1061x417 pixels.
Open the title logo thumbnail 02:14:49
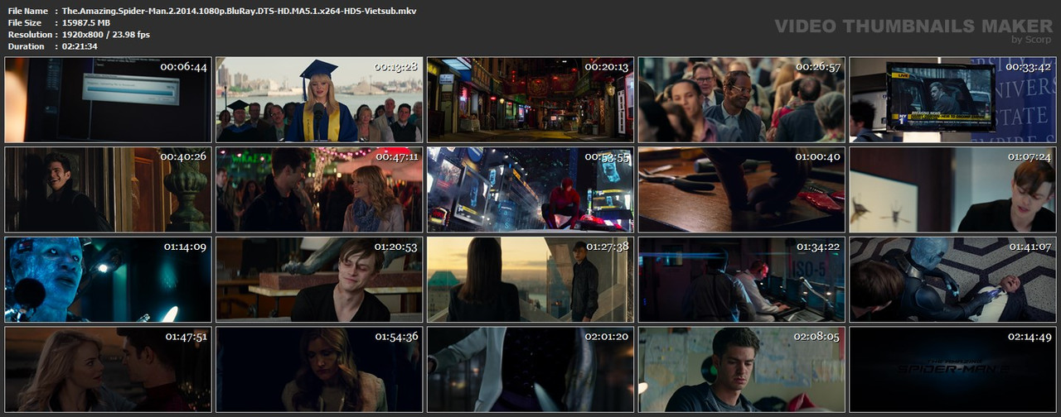pos(953,370)
